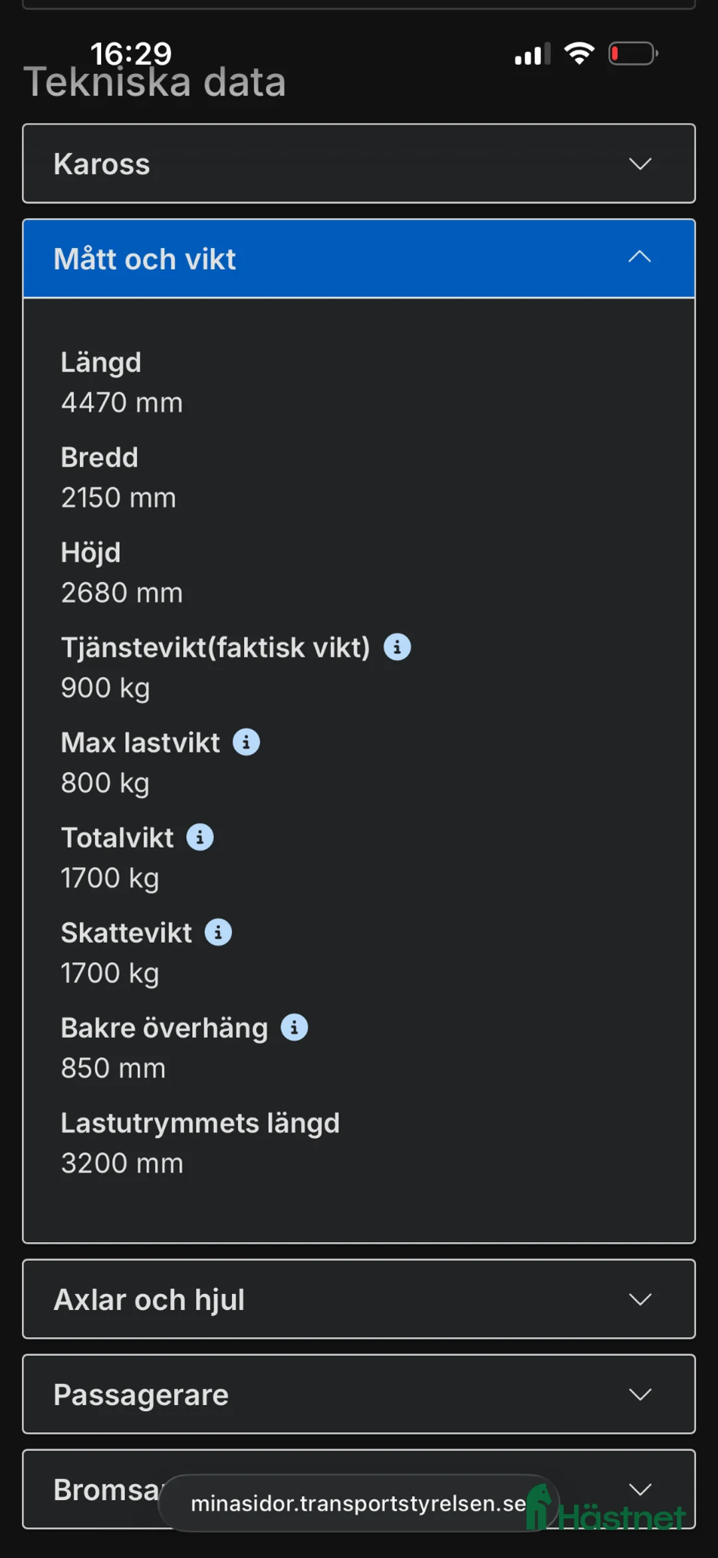Viewport: 718px width, 1558px height.
Task: Tap the cellular signal strength bars
Action: 530,53
